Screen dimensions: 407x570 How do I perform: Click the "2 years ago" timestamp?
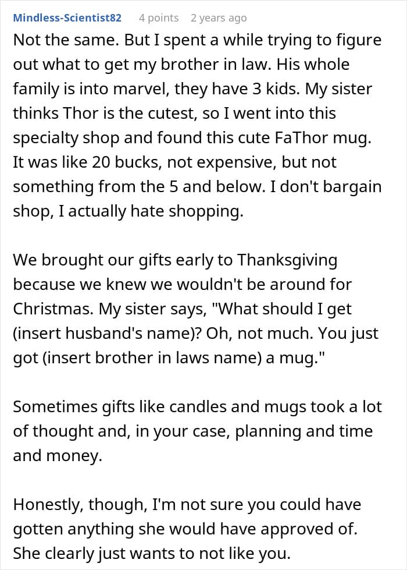[219, 18]
